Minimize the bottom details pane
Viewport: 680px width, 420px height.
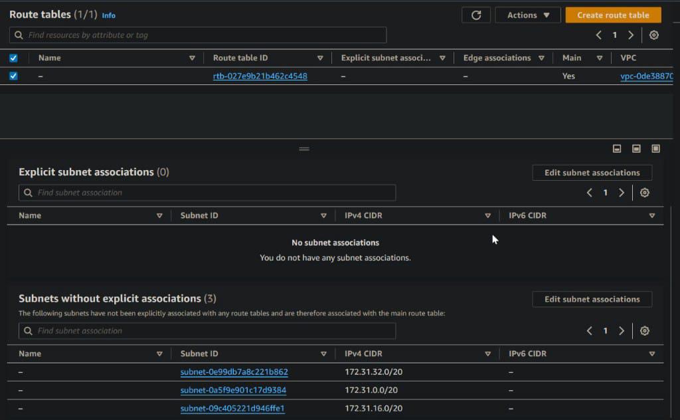(x=617, y=148)
